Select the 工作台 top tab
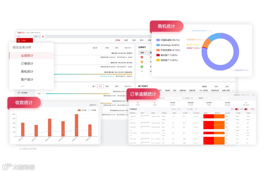 (117, 40)
